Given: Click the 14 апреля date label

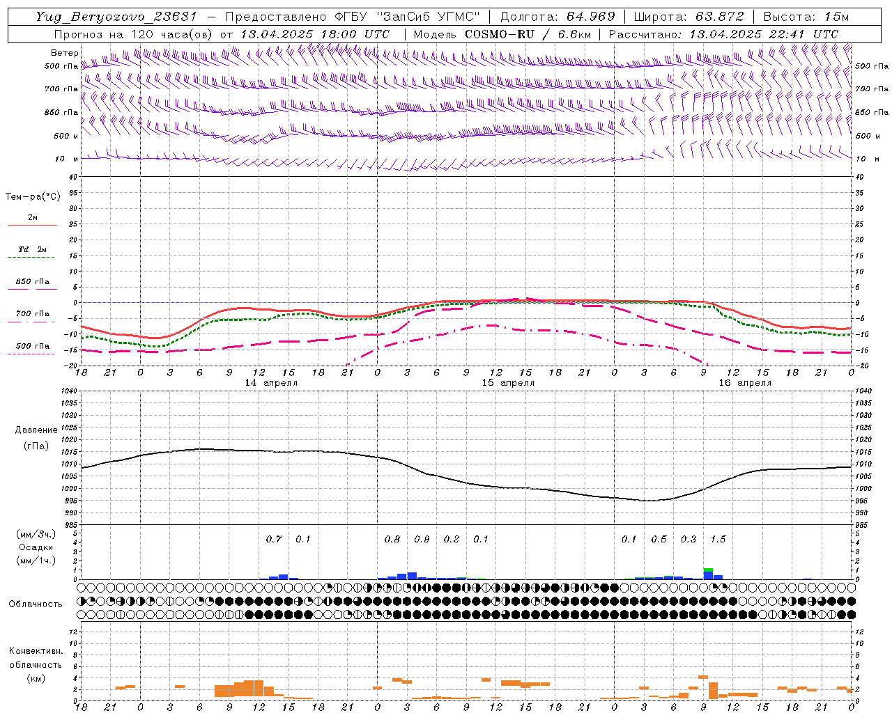Looking at the screenshot, I should click(271, 383).
